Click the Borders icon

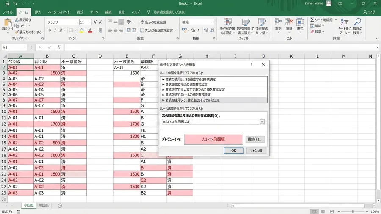tap(71, 30)
